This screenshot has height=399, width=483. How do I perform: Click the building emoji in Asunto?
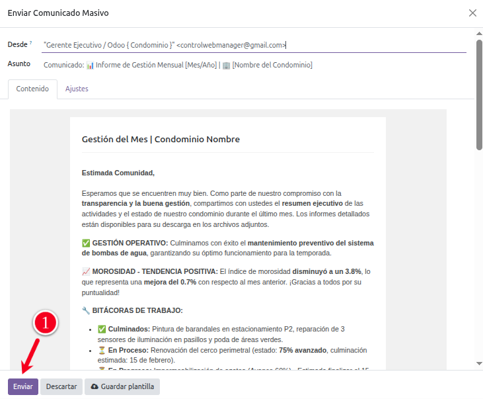tap(226, 65)
